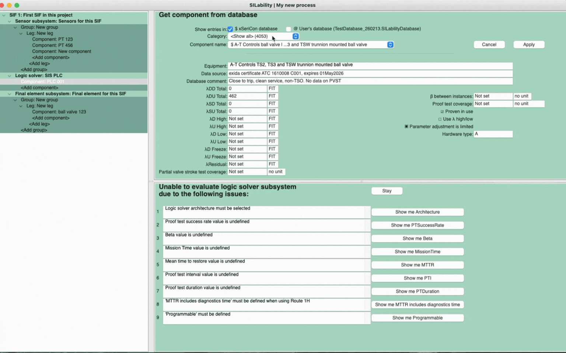566x353 pixels.
Task: Uncheck the xSeriCon database checkbox
Action: point(230,29)
